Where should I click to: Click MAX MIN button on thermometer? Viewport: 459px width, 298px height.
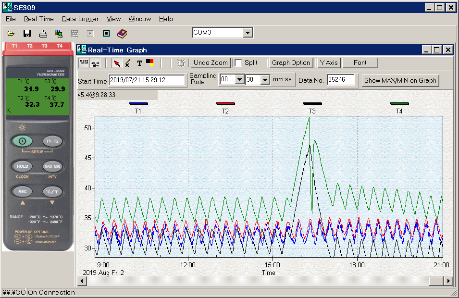click(x=52, y=166)
